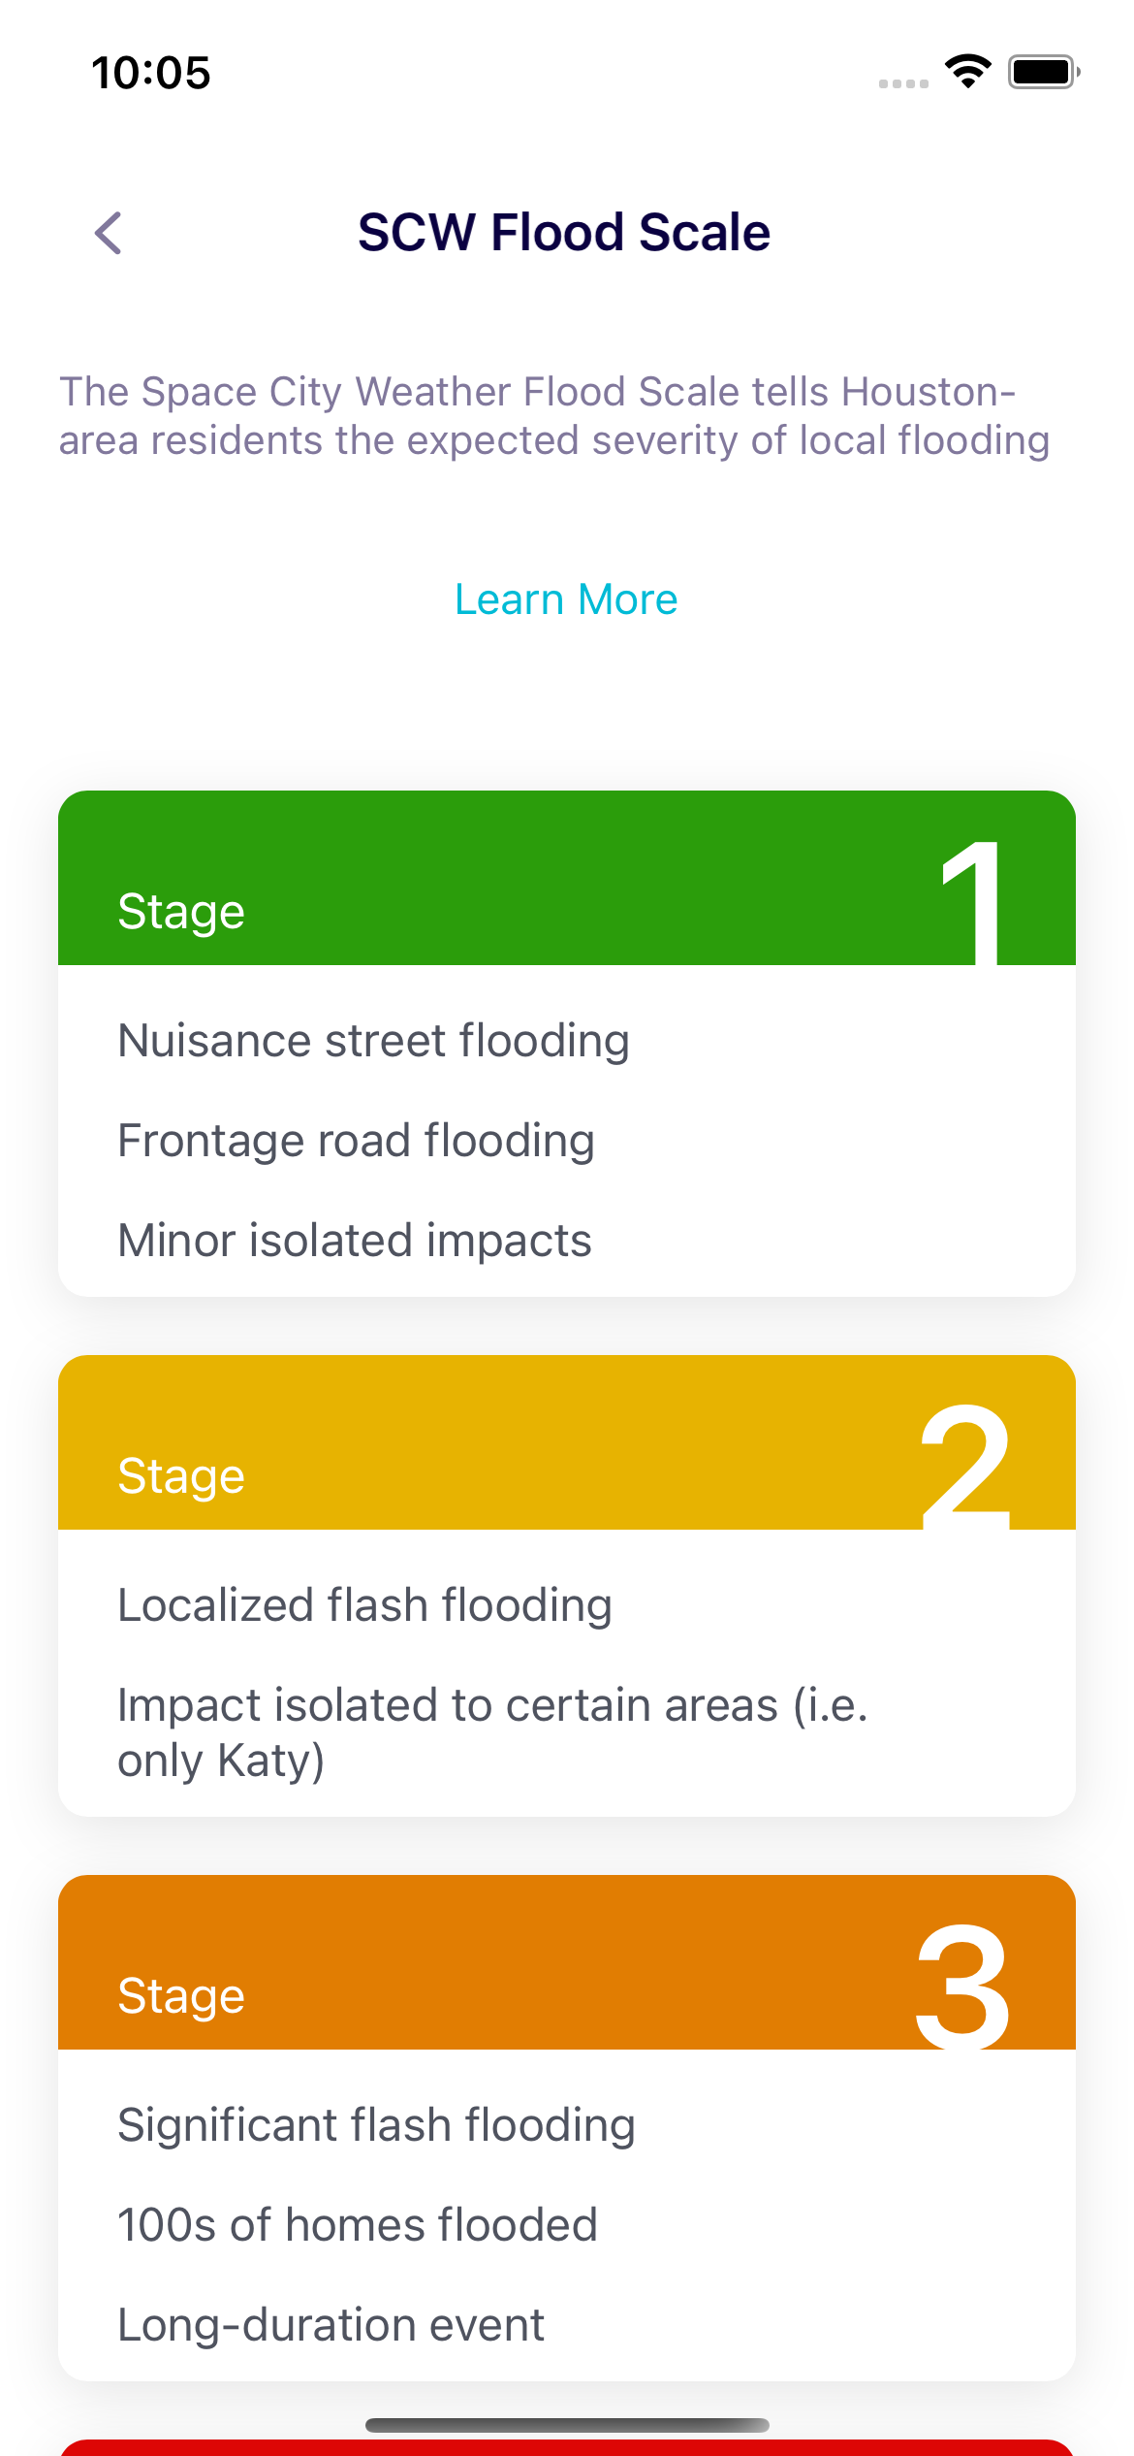Tap the large number 1 numeral

point(972,902)
